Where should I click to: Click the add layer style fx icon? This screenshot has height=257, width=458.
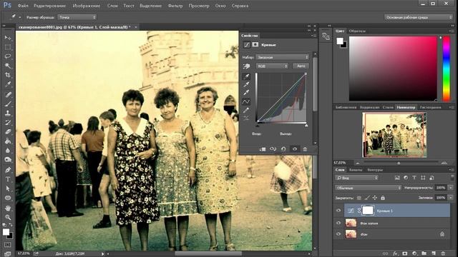point(395,253)
